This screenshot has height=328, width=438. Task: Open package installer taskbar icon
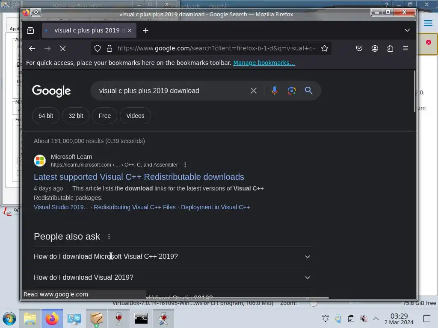click(x=96, y=319)
